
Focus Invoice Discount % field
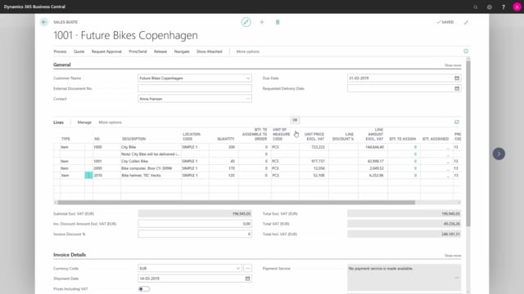pyautogui.click(x=195, y=234)
